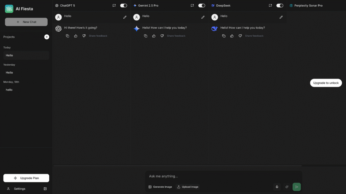Click the DeepSeek model name
Viewport: 346px width, 194px height.
pyautogui.click(x=223, y=5)
